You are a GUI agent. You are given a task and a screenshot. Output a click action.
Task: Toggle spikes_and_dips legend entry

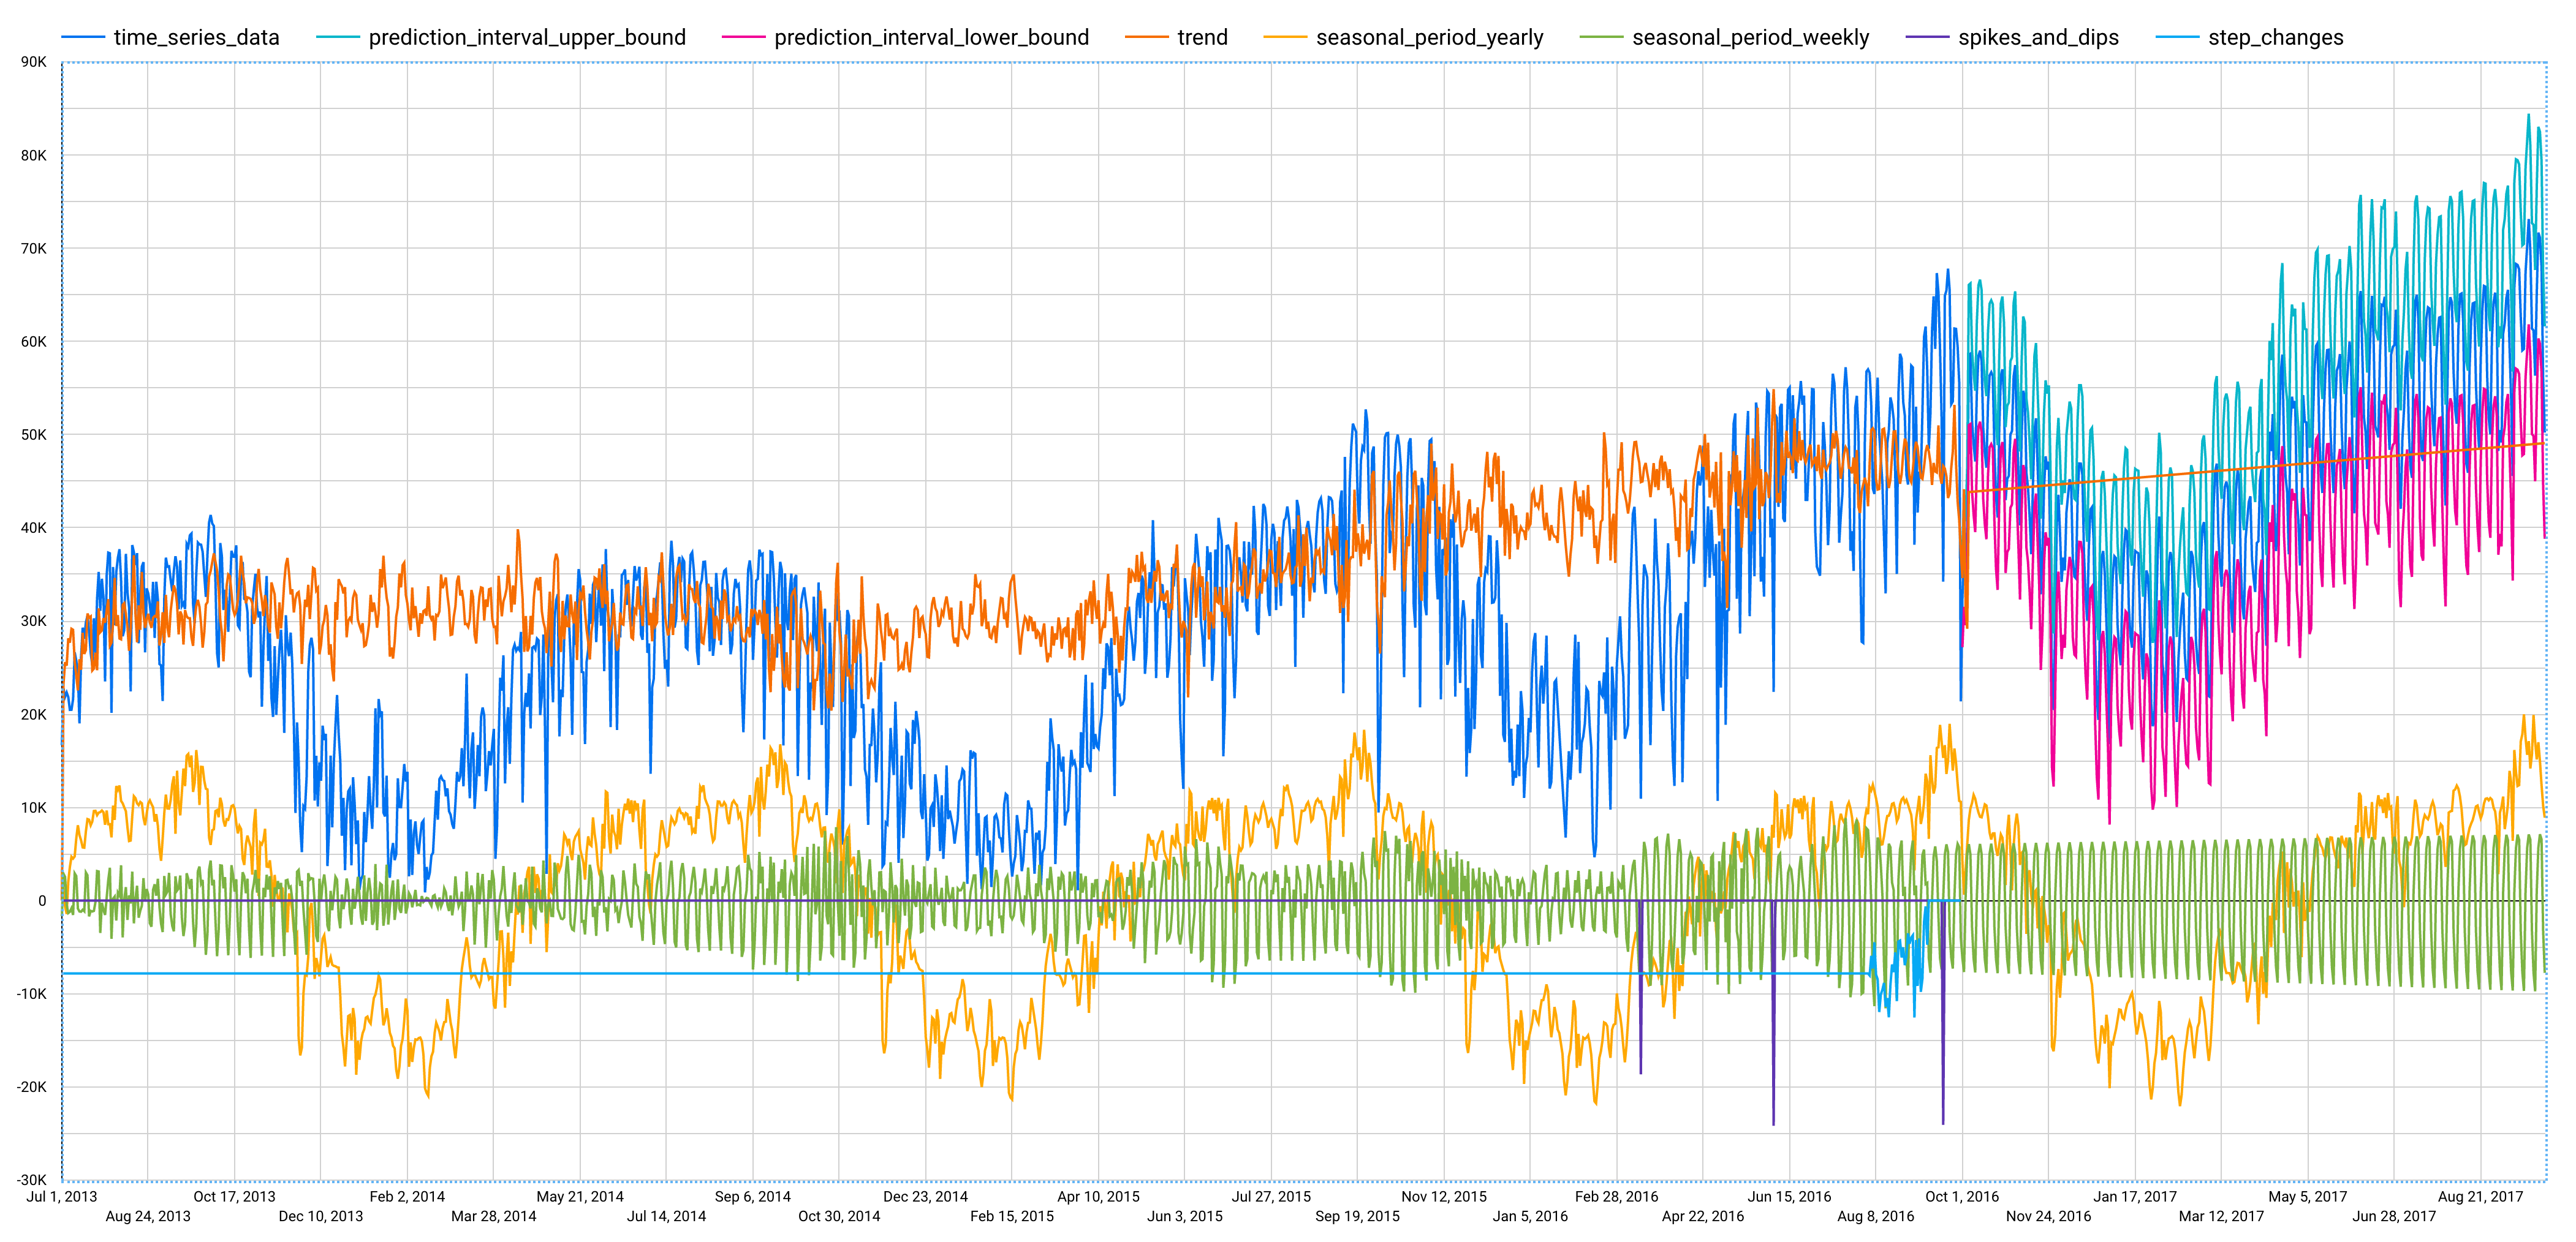(2012, 38)
